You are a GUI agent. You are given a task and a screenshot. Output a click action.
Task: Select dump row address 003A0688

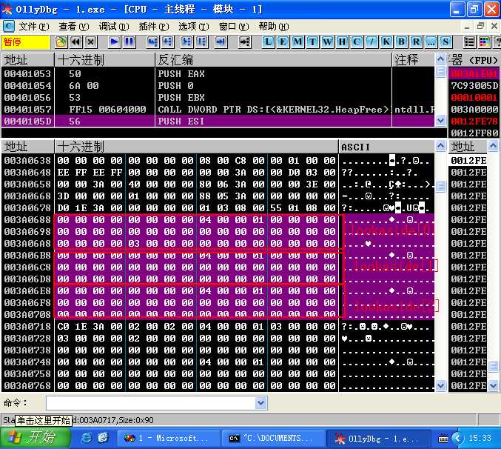point(27,220)
